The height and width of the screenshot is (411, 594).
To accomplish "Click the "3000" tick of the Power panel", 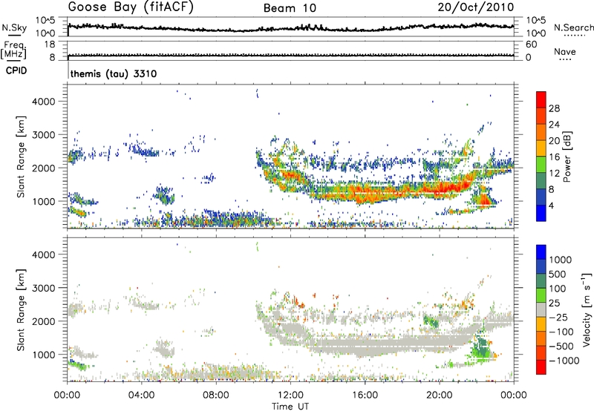I will click(x=43, y=135).
